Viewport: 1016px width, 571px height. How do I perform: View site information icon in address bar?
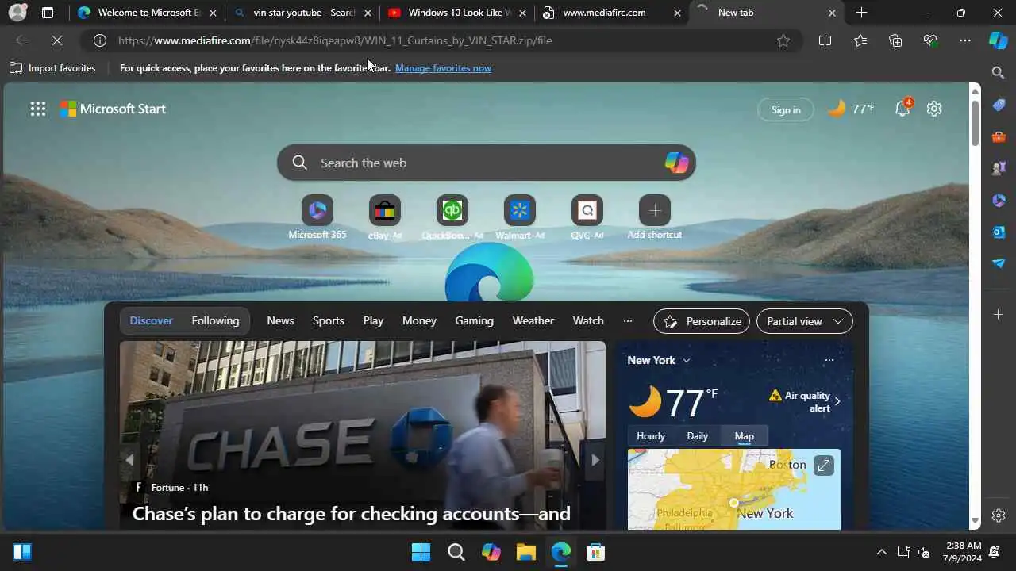coord(99,40)
